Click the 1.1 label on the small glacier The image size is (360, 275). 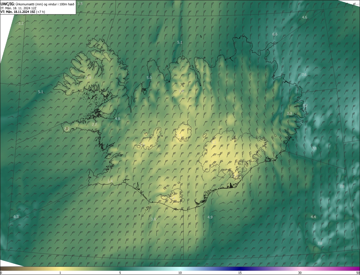(x=179, y=136)
